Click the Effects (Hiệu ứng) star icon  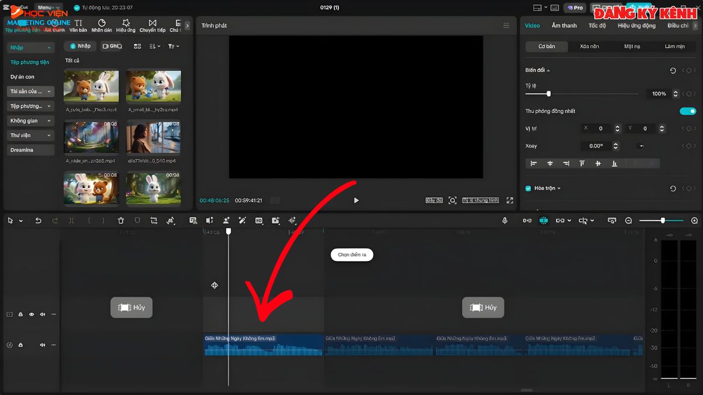click(x=126, y=25)
